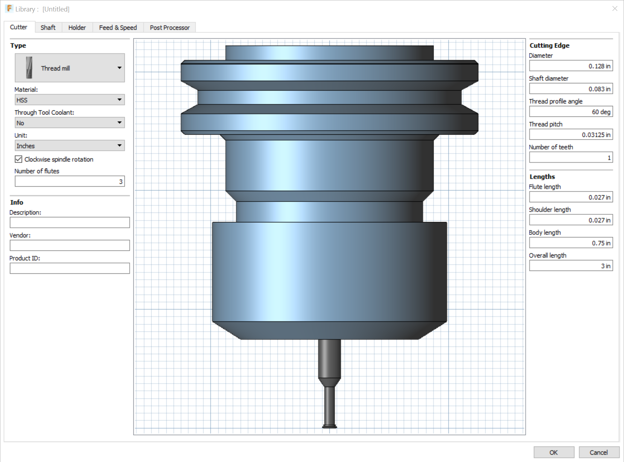Confirm with the OK button
Image resolution: width=624 pixels, height=462 pixels.
click(554, 452)
